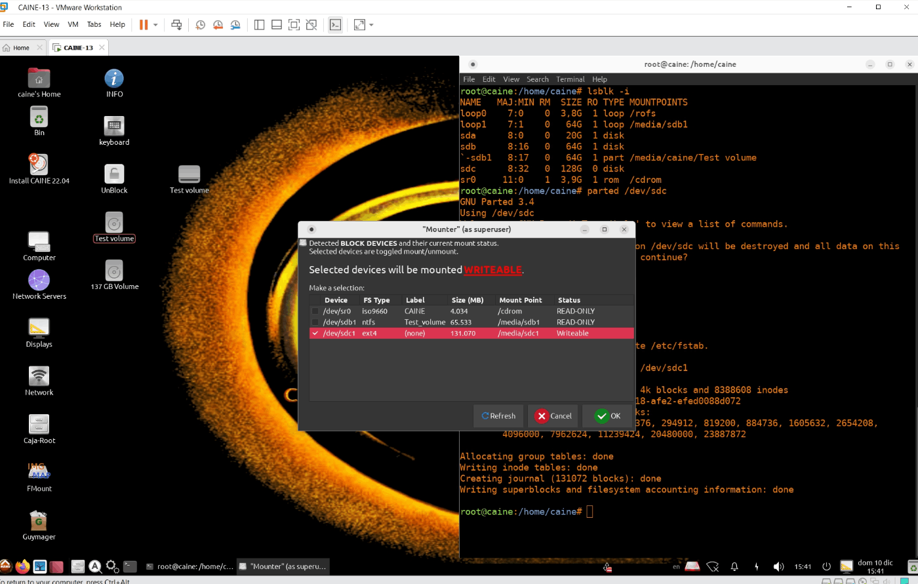Click the clock showing dom 10 dic

coord(875,566)
